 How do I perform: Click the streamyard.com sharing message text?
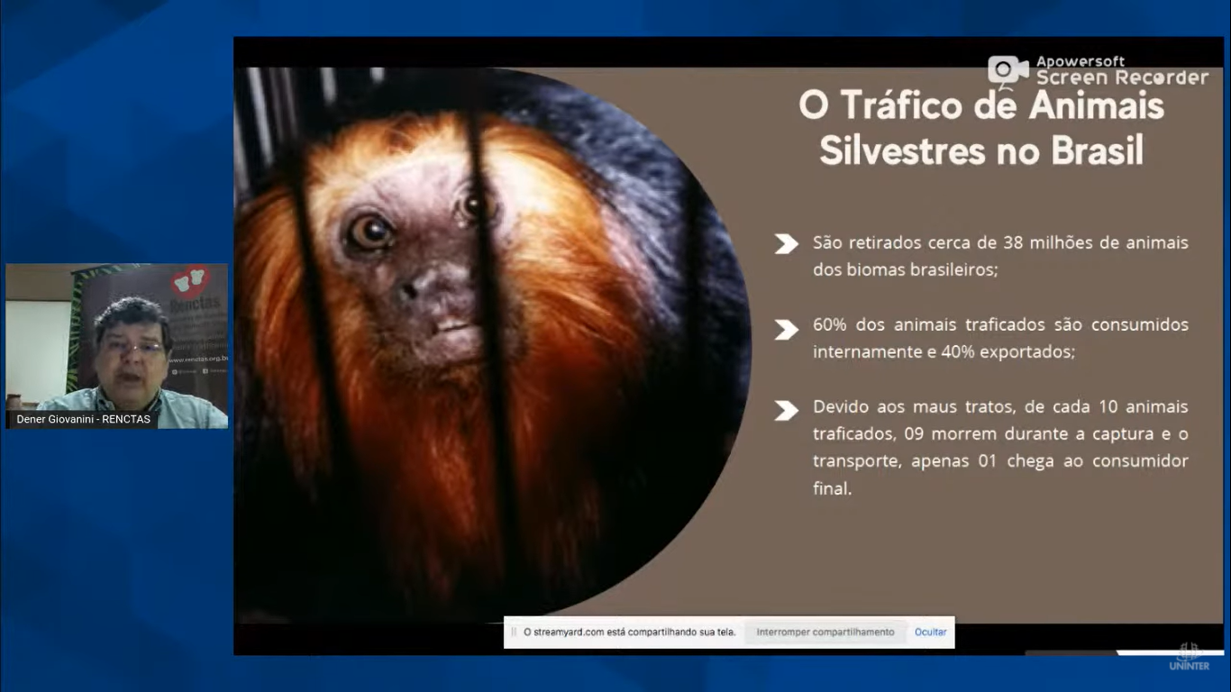tap(629, 633)
